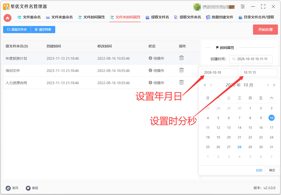Open the settings sliders icon in title bar
Viewport: 281px width, 195px height.
[x=243, y=7]
